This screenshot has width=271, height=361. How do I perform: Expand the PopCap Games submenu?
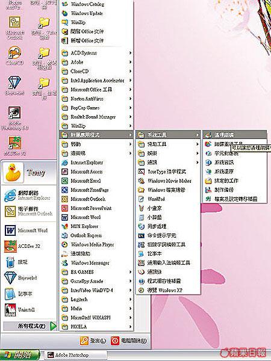[x=96, y=108]
